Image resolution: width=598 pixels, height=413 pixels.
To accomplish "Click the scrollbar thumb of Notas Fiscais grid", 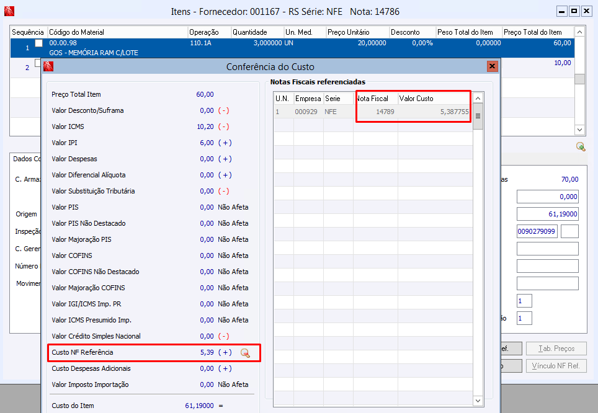I will click(x=478, y=116).
